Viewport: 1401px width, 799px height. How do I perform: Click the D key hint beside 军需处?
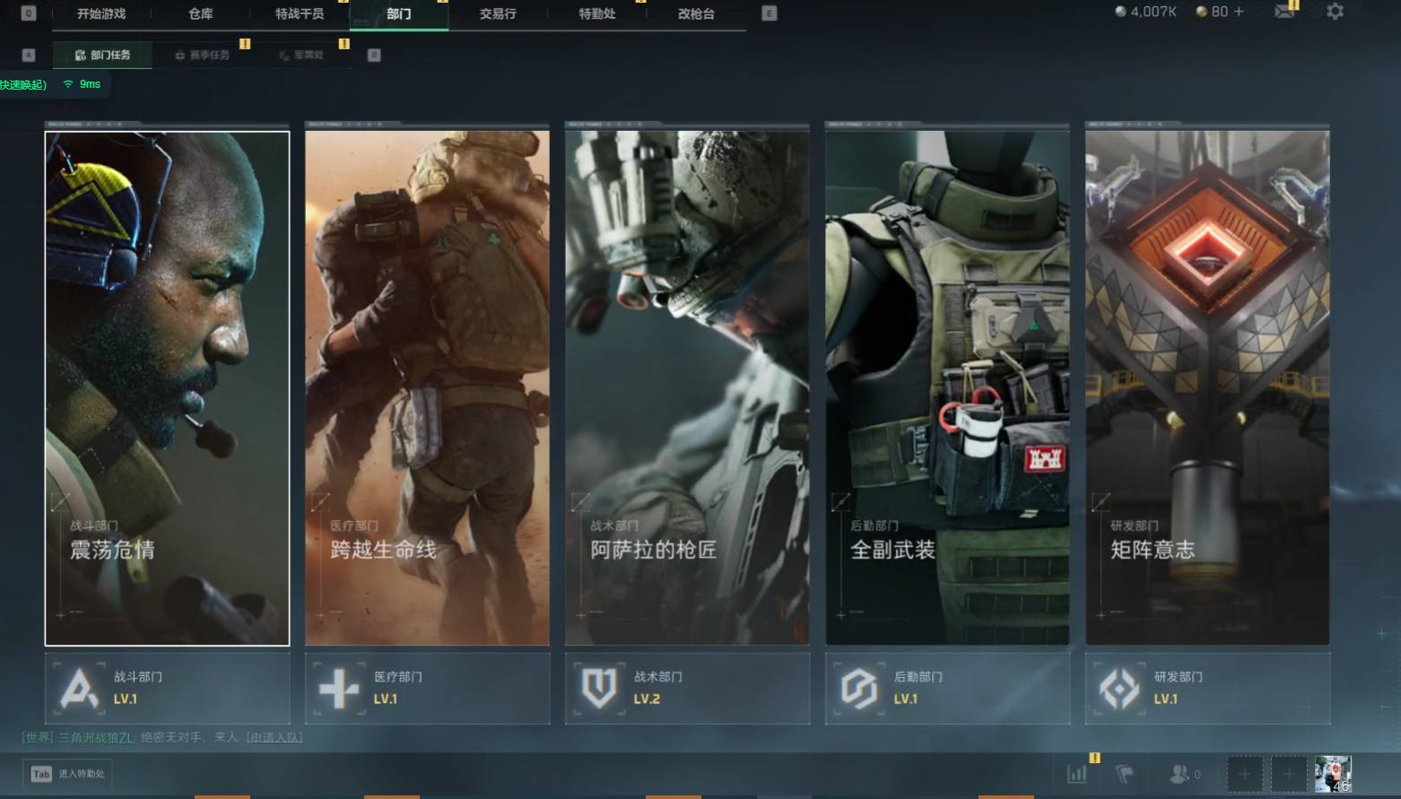coord(374,55)
